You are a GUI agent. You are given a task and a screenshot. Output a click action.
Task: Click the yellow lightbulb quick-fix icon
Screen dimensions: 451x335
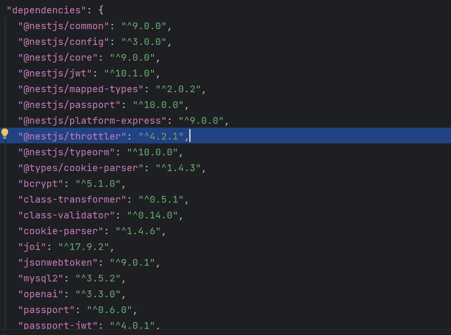point(5,134)
